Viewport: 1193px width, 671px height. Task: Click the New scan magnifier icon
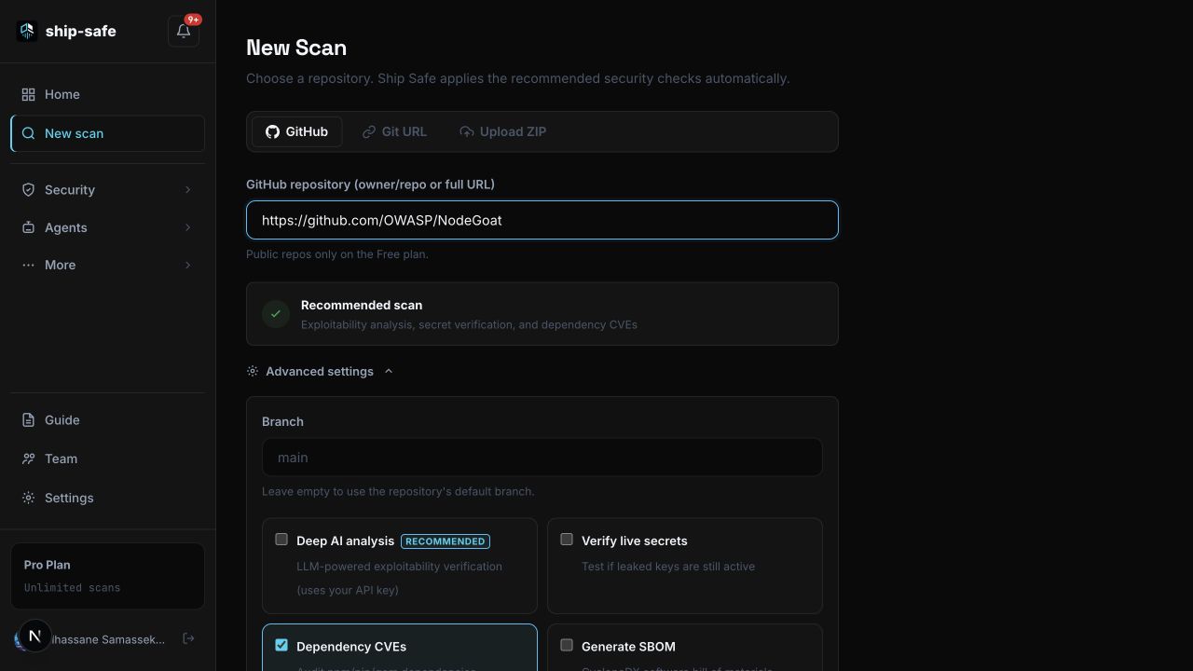[28, 133]
